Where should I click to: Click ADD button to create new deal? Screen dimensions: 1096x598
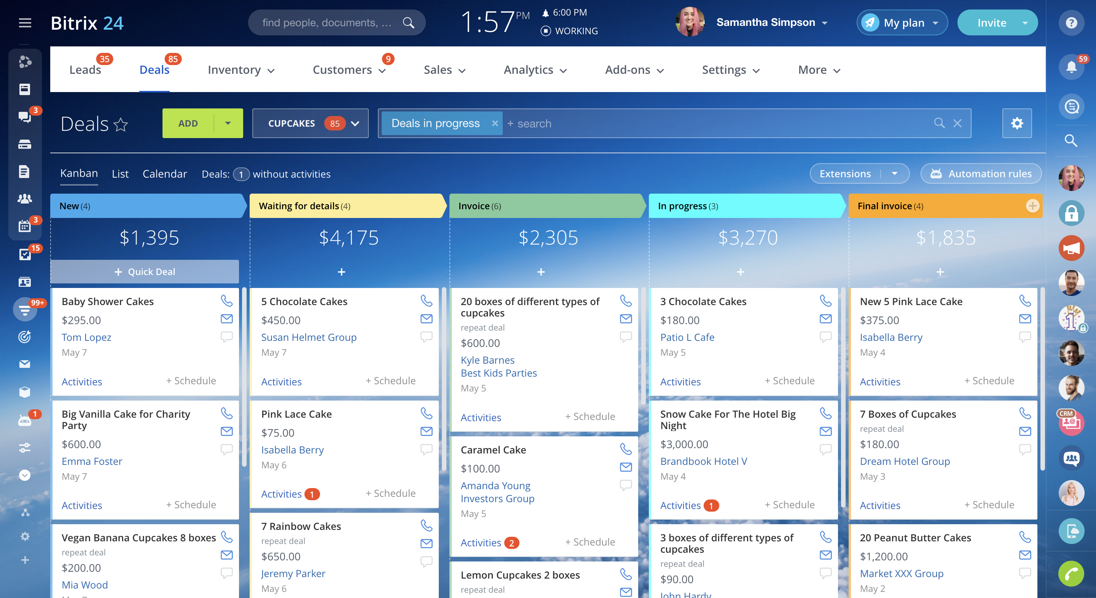coord(187,123)
